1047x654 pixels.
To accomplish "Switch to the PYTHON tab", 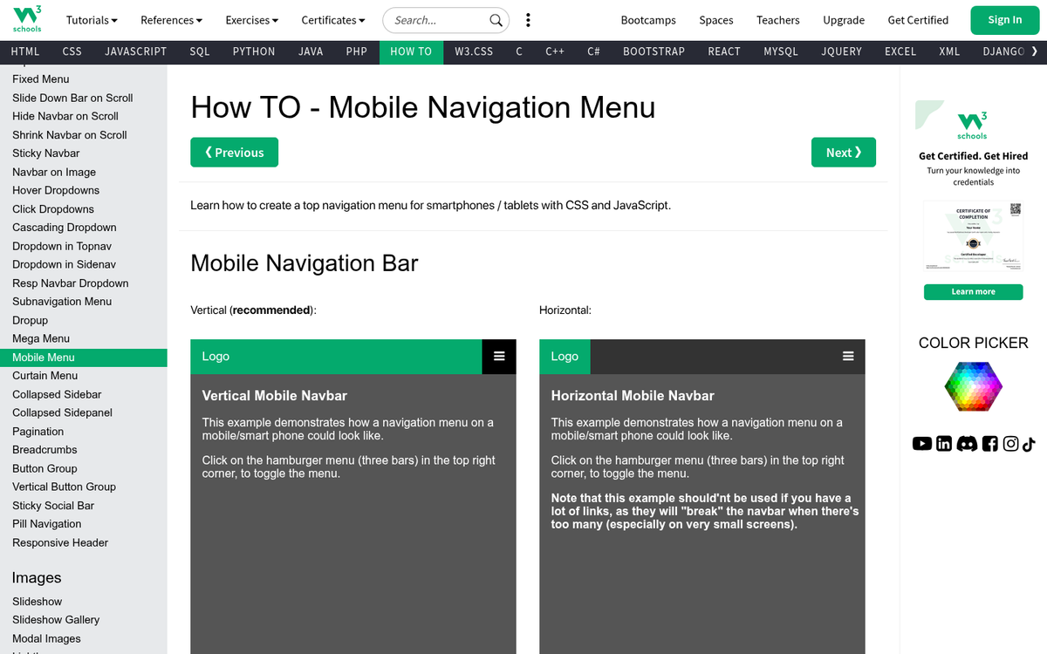I will 253,51.
